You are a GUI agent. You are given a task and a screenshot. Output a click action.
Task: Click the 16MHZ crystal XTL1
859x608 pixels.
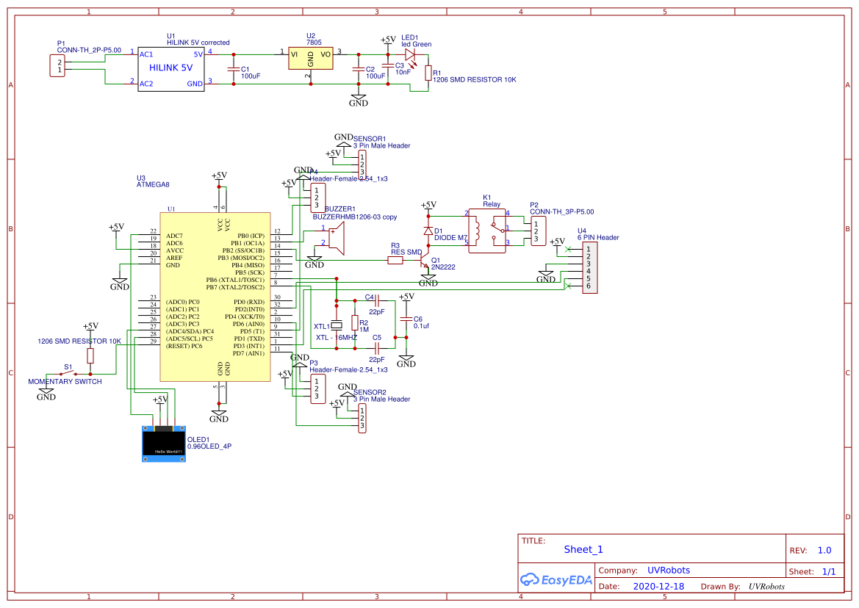pyautogui.click(x=335, y=326)
